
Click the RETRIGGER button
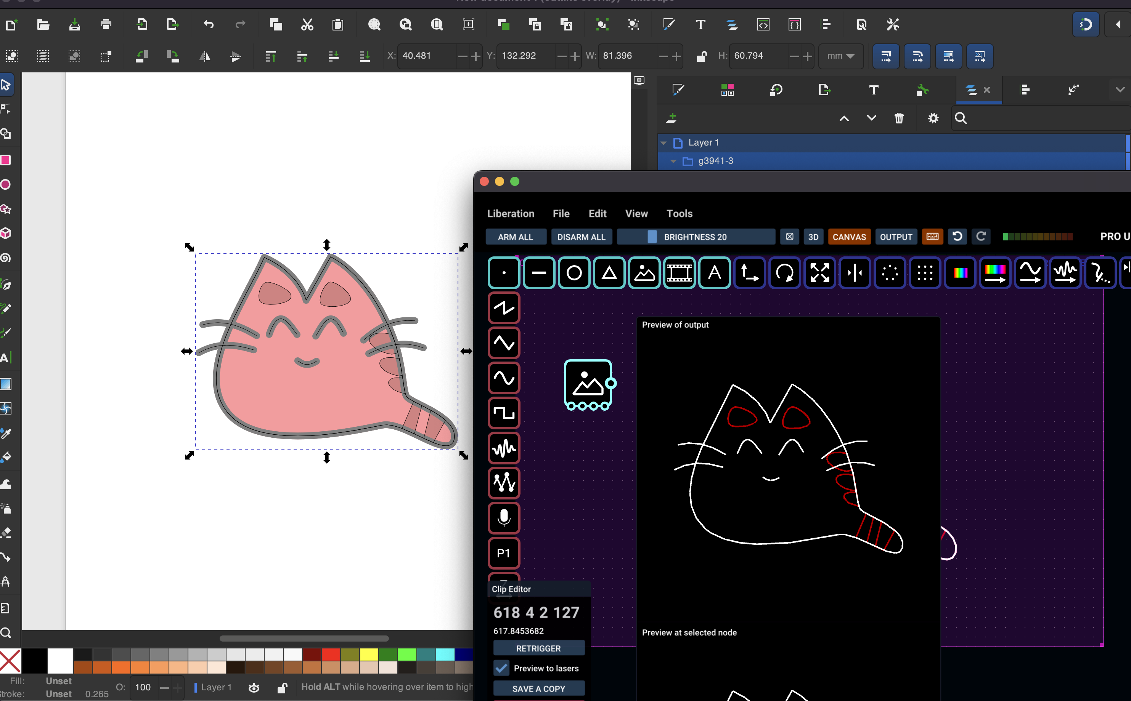point(538,648)
